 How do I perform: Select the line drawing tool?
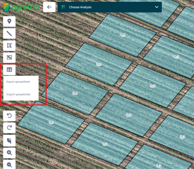click(9, 33)
